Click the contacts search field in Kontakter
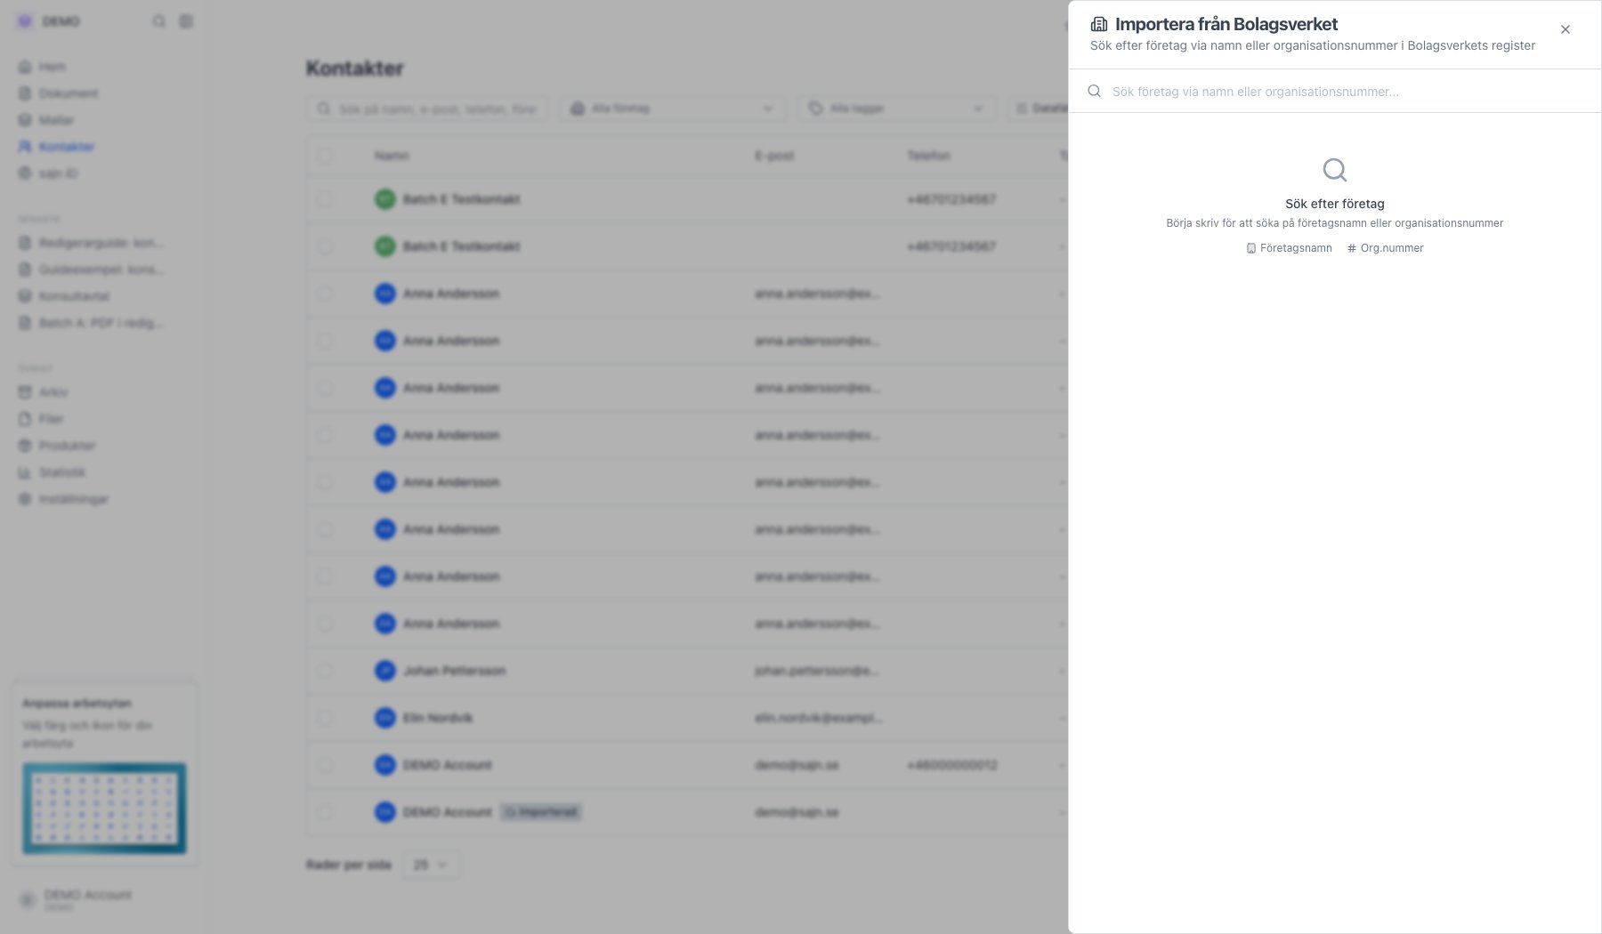1602x934 pixels. (x=427, y=109)
